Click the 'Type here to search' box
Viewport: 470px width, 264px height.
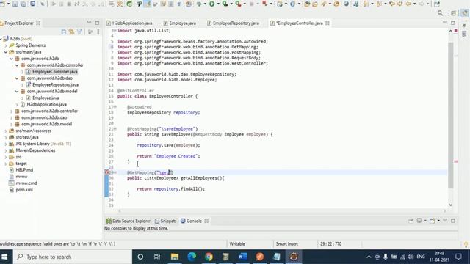pos(72,257)
